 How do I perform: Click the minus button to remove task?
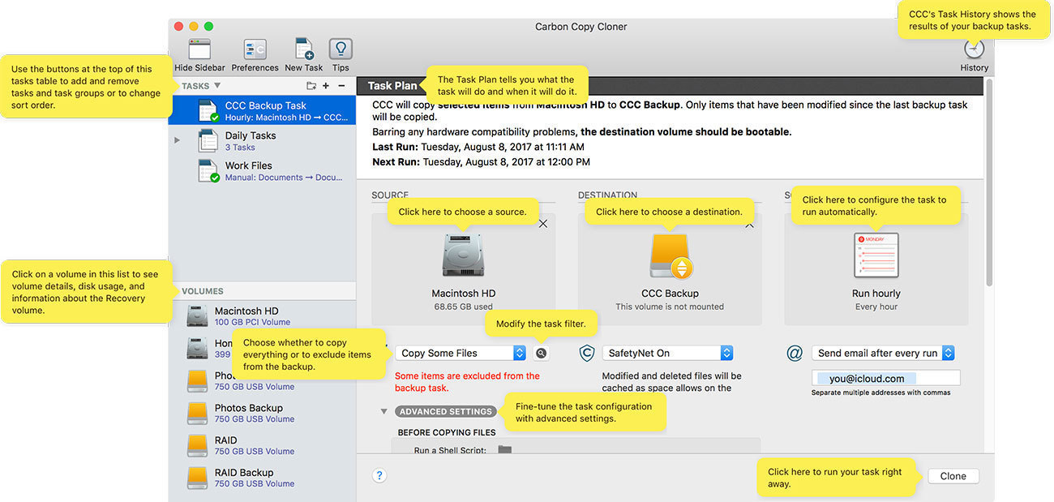(x=341, y=86)
